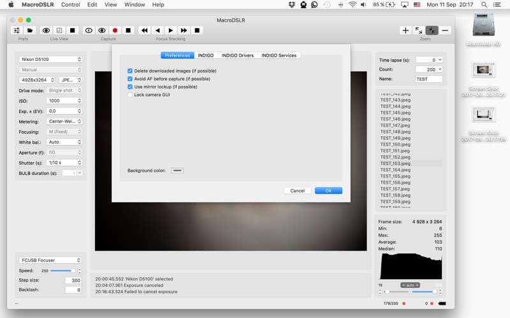Click Cancel in preferences dialog
This screenshot has width=510, height=318.
[x=297, y=191]
